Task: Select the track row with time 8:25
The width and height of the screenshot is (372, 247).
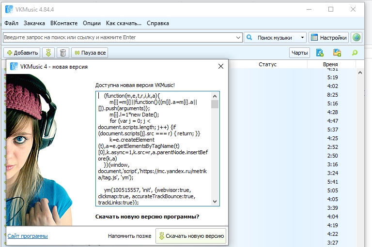Action: pyautogui.click(x=292, y=95)
